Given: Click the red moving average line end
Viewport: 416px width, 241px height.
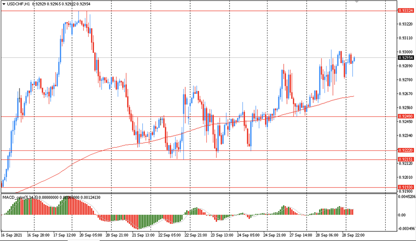Looking at the screenshot, I should point(353,96).
